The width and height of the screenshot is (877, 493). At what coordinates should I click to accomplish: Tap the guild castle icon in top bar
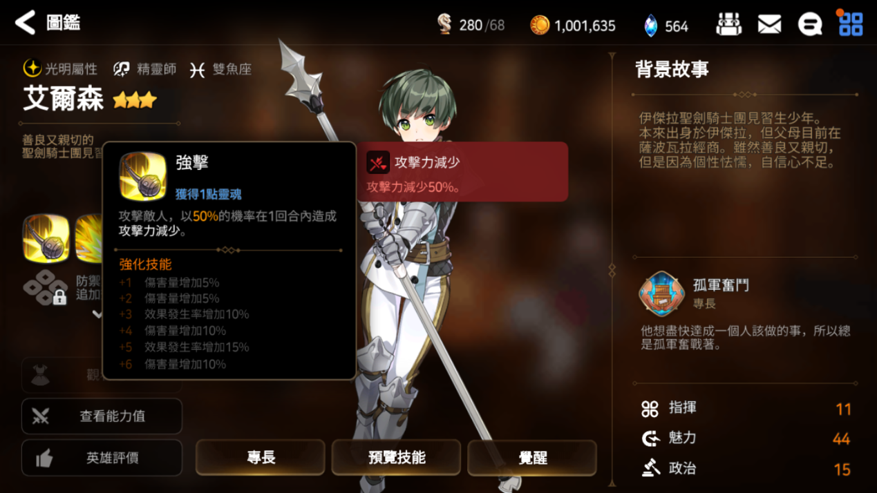tap(728, 25)
